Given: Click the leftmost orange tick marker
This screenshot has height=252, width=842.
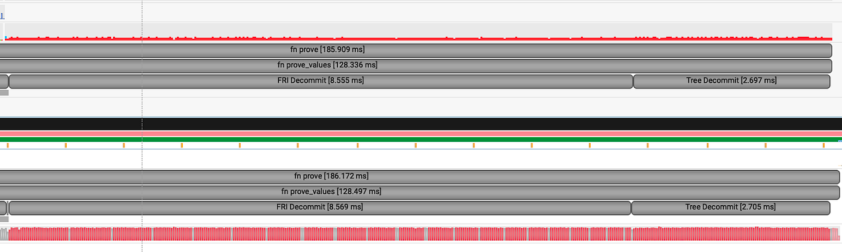Looking at the screenshot, I should click(7, 146).
